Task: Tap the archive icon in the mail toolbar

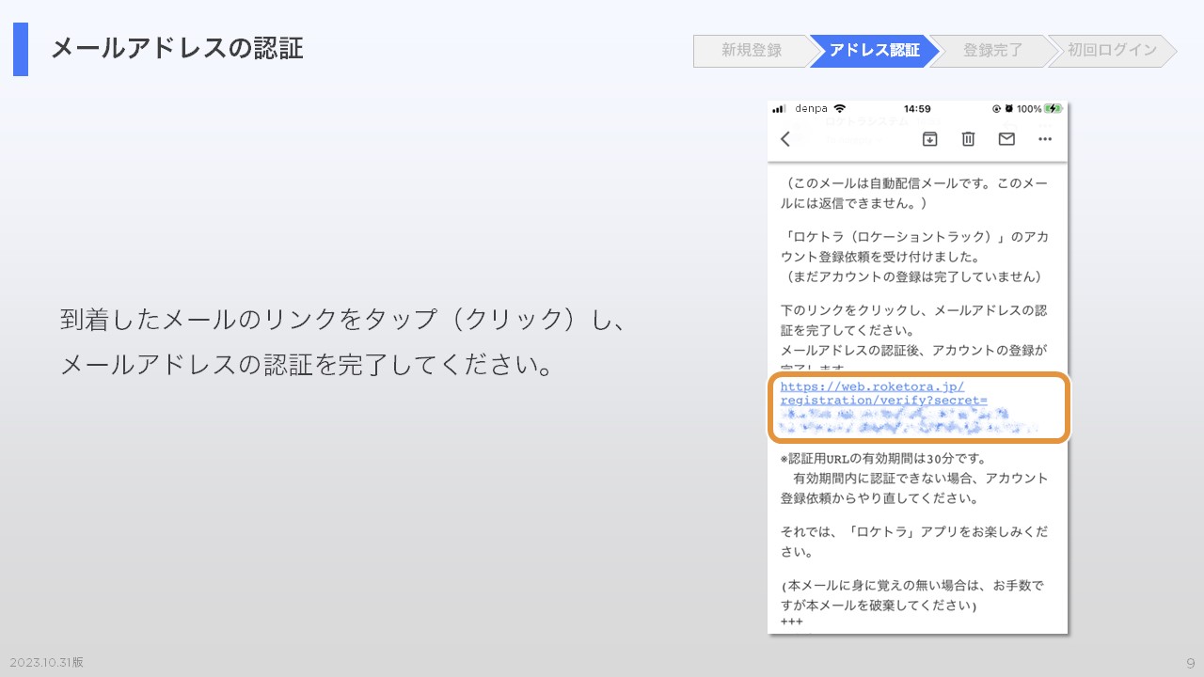Action: click(x=929, y=139)
